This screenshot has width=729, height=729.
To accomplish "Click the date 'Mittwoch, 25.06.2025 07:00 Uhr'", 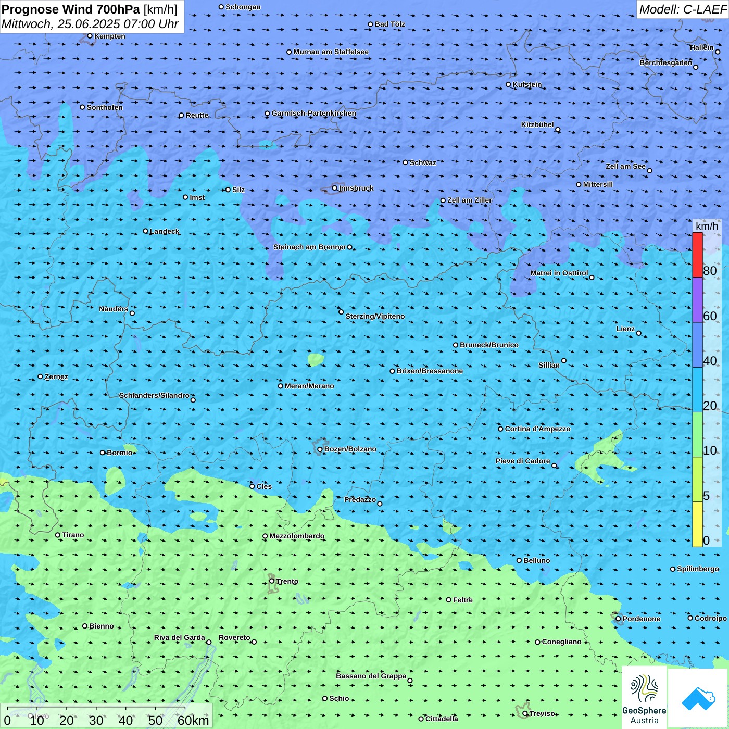I will (90, 24).
